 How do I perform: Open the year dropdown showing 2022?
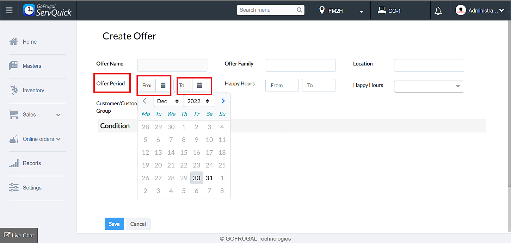coord(199,101)
